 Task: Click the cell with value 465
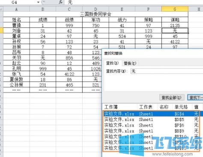pos(69,85)
